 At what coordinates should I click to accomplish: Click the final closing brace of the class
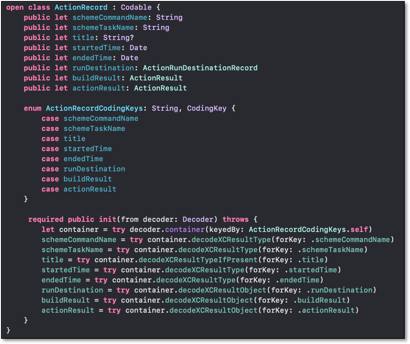tap(9, 330)
